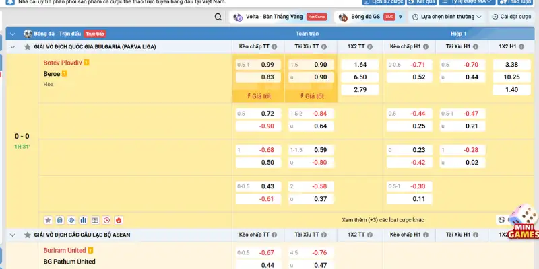Switch to Bóng đá GS live tab
539x269 pixels.
369,17
